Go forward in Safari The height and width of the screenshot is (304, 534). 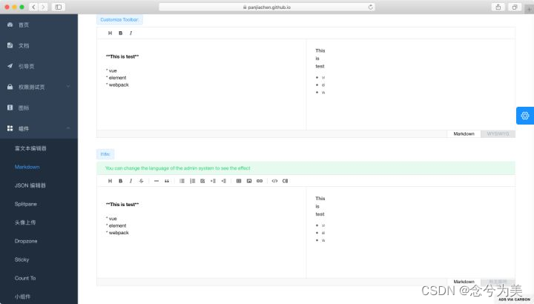(x=43, y=7)
